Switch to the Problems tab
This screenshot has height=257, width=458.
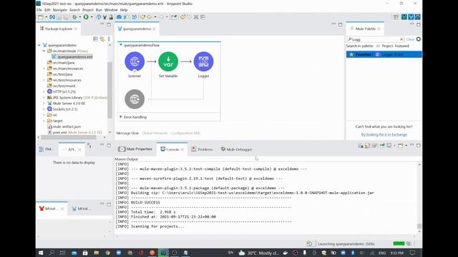[x=202, y=149]
